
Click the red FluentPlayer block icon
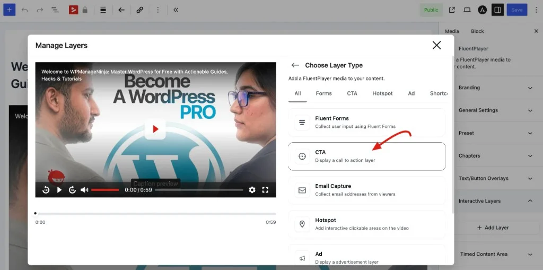pos(73,10)
